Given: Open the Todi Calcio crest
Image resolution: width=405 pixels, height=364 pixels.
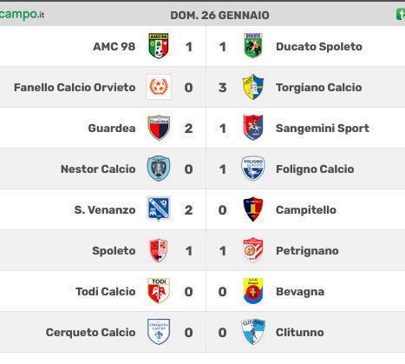Looking at the screenshot, I should [x=159, y=291].
